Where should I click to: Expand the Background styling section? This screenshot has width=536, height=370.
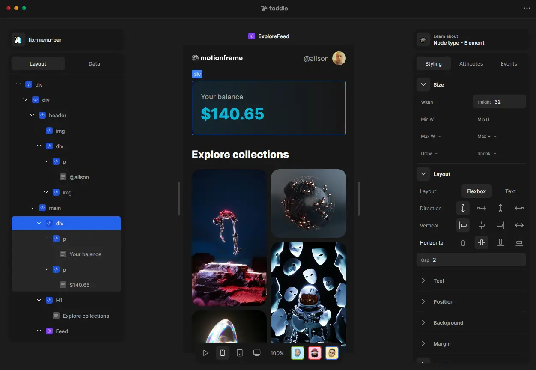(448, 322)
